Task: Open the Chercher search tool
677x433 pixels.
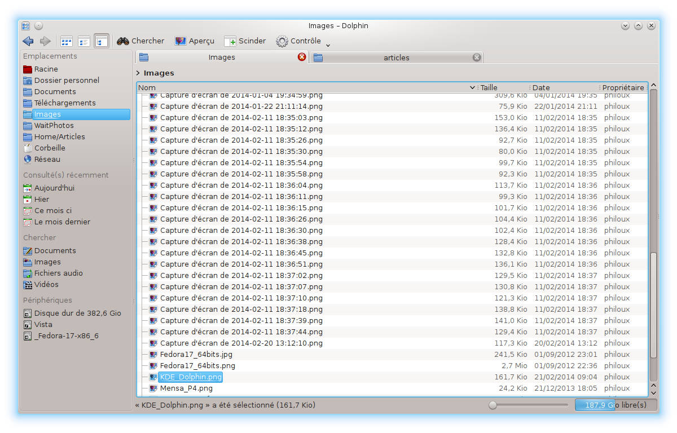Action: point(140,41)
